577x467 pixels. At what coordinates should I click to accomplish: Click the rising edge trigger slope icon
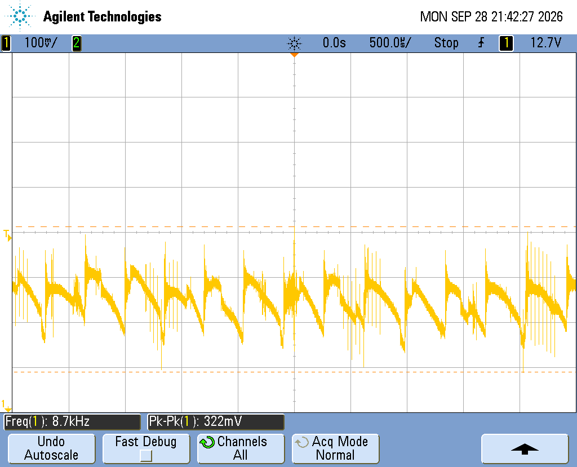[x=481, y=43]
